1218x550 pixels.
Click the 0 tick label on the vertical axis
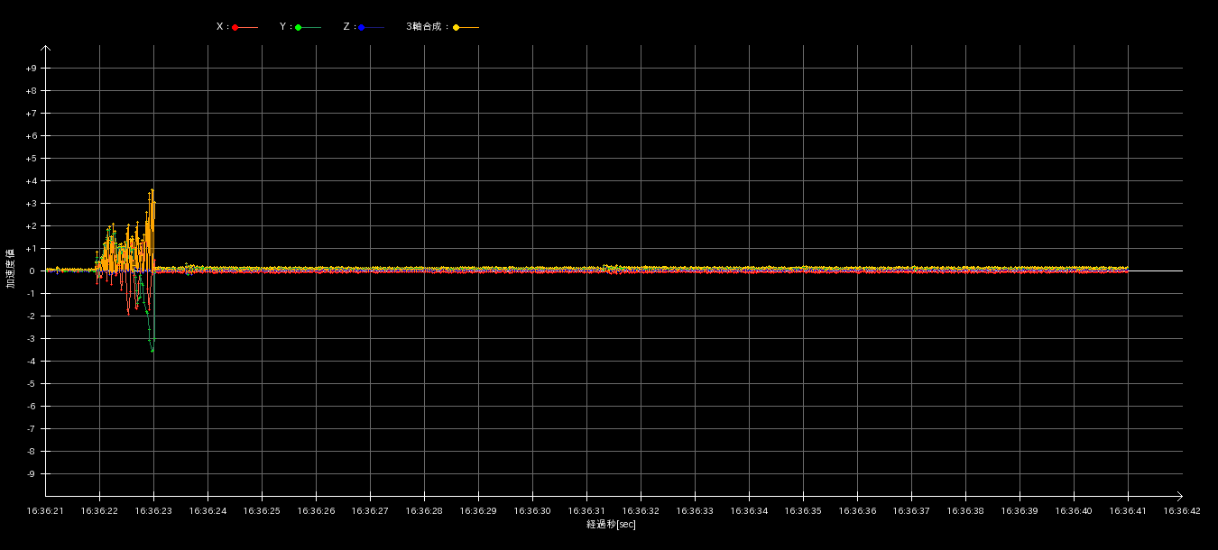click(32, 271)
